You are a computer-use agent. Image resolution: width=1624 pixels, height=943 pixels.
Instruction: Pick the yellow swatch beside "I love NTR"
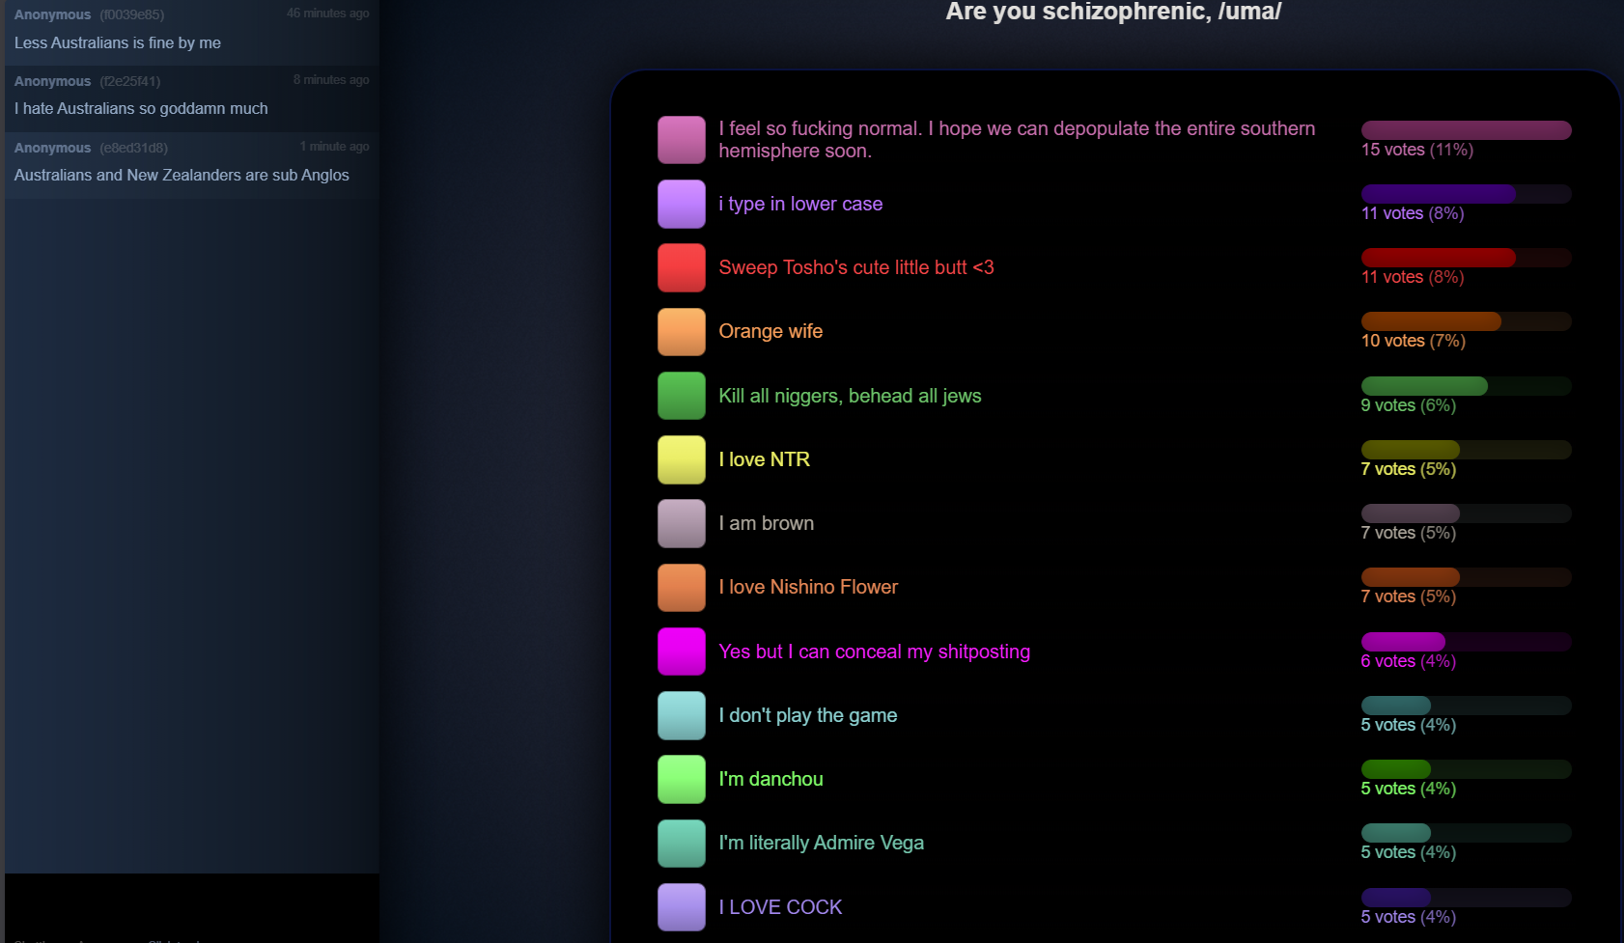coord(682,459)
